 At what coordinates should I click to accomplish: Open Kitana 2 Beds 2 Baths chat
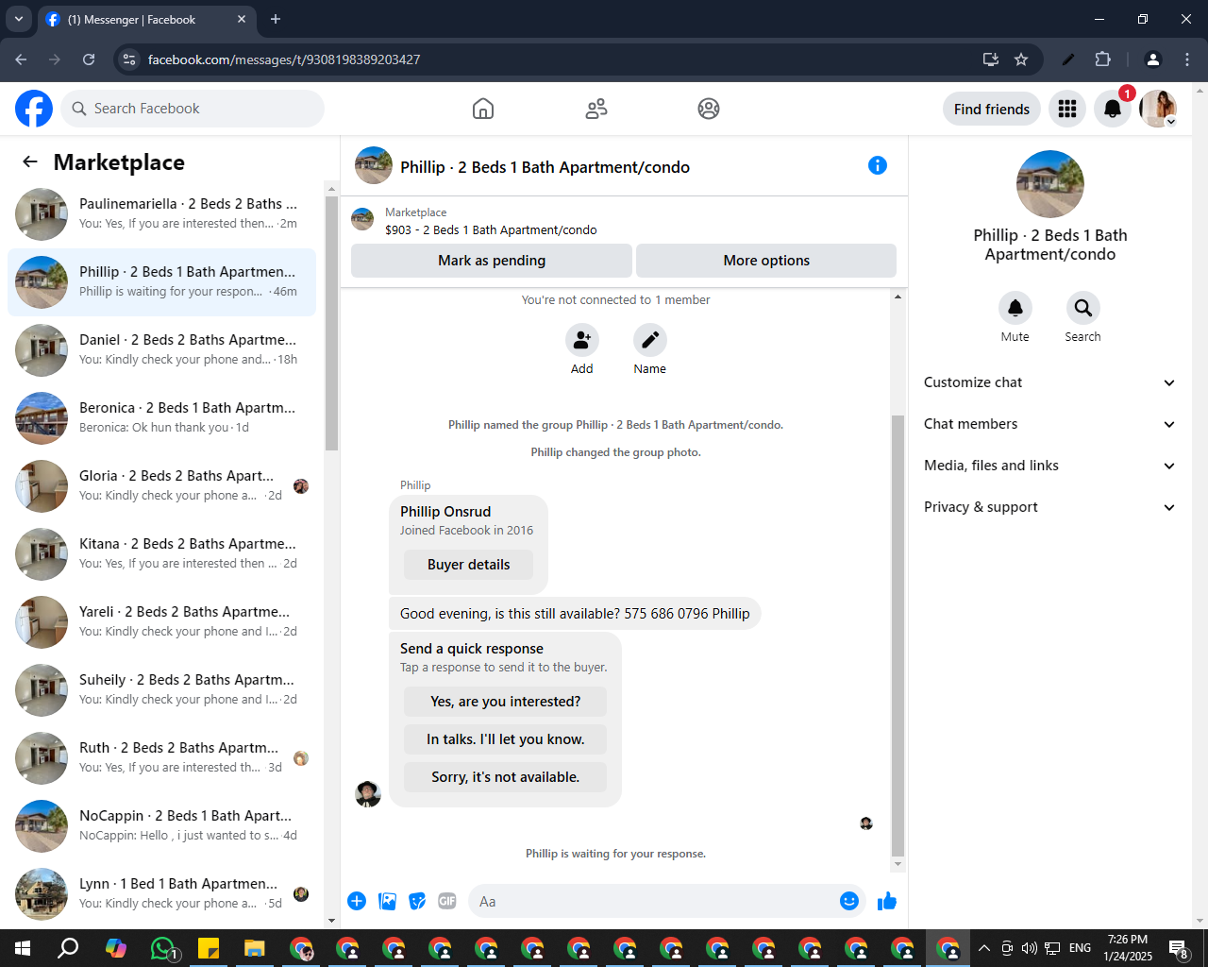pyautogui.click(x=162, y=554)
